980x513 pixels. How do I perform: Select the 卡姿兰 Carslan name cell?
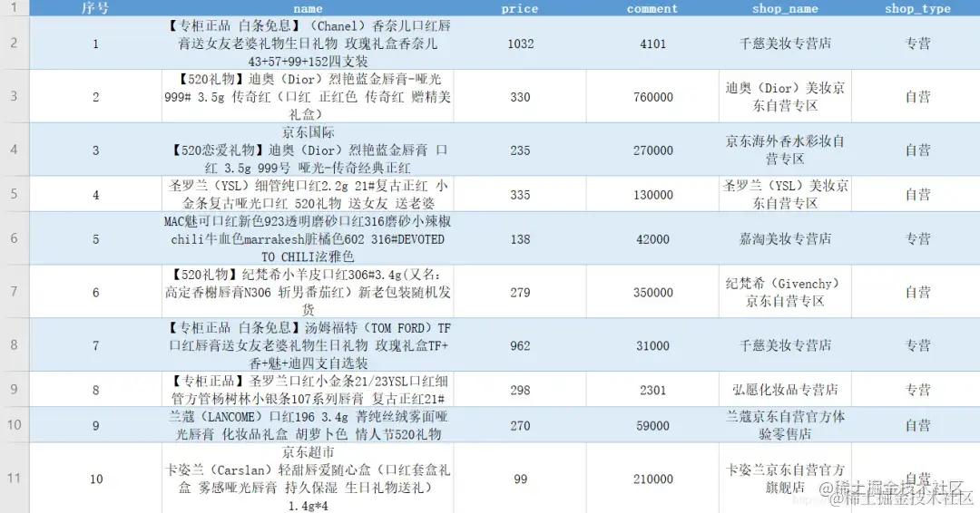[309, 478]
